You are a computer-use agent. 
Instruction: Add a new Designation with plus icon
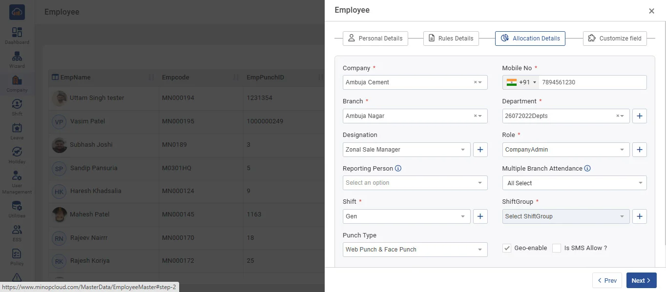point(480,150)
